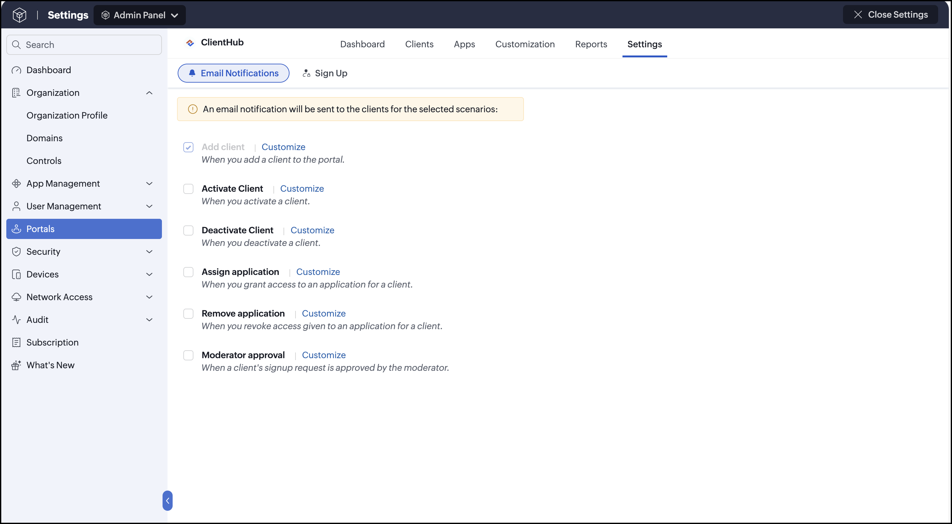Open Domains in the sidebar

(x=45, y=138)
